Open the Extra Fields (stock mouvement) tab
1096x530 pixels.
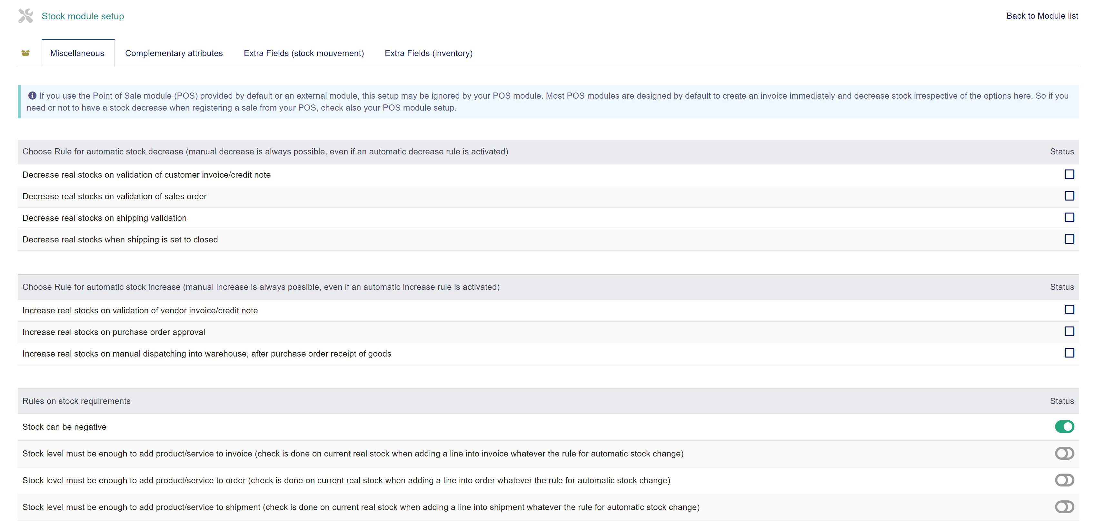coord(304,53)
